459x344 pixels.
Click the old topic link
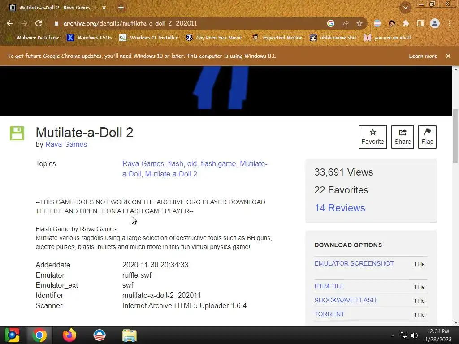(x=192, y=164)
